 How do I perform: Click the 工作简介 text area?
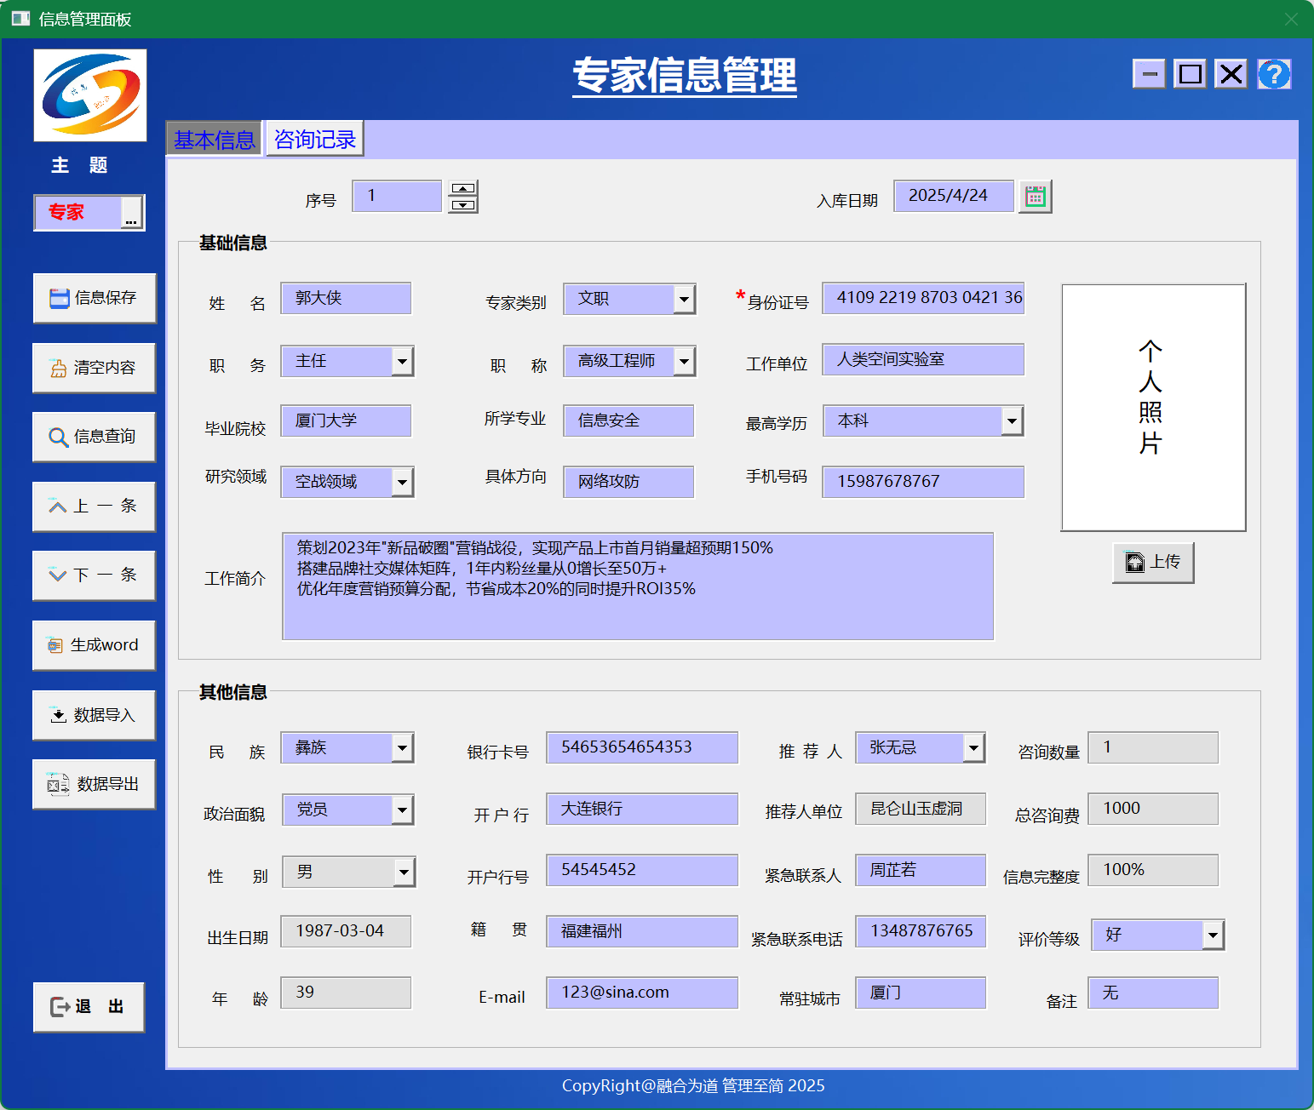click(638, 586)
